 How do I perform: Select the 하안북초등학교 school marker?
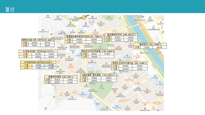[x=90, y=94]
